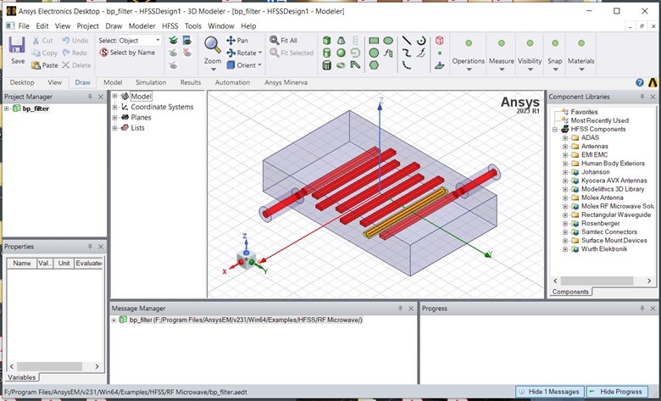661x401 pixels.
Task: Draw a torus primitive
Action: (x=341, y=65)
